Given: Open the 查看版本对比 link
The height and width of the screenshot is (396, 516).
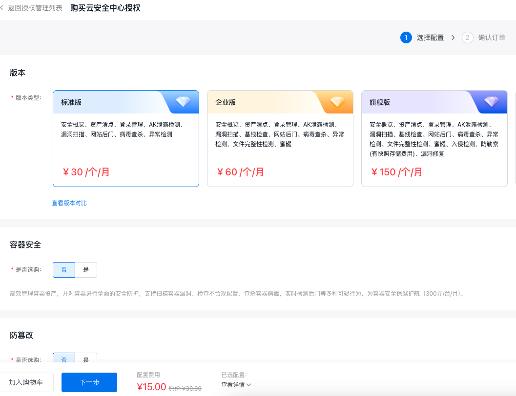Looking at the screenshot, I should tap(69, 203).
